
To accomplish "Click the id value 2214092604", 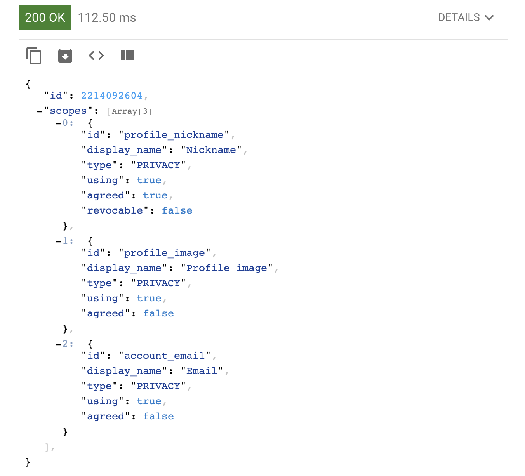I will point(112,96).
